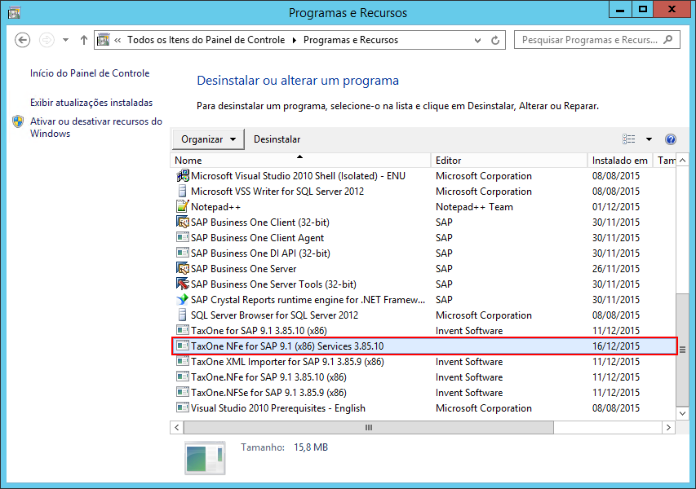The image size is (696, 489).
Task: Refresh the Programas e Recursos list
Action: click(x=495, y=41)
